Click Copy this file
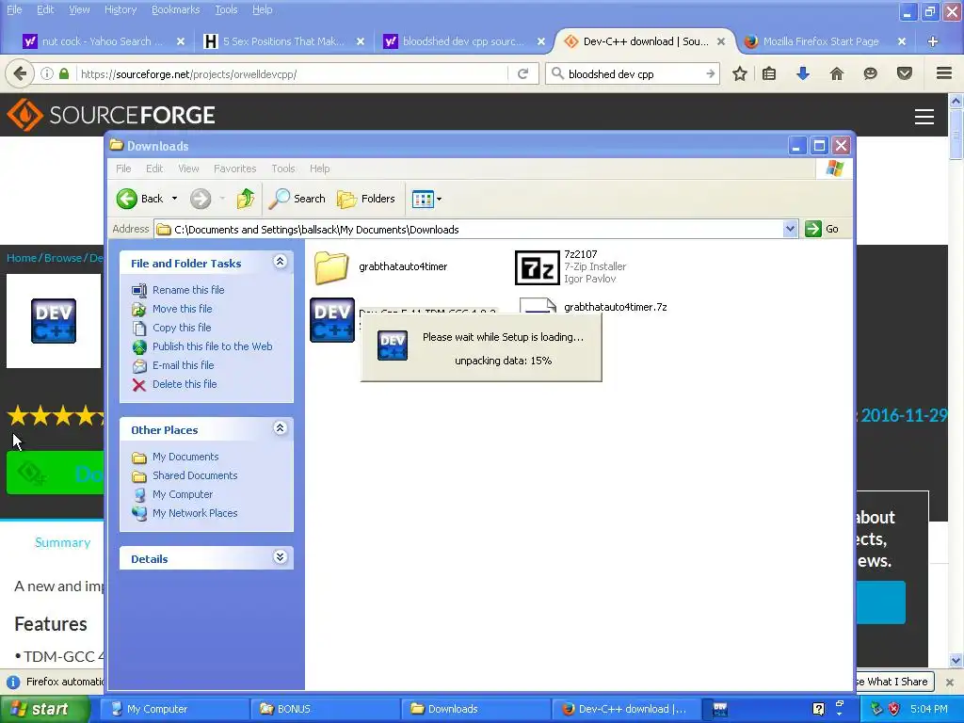The height and width of the screenshot is (723, 964). pyautogui.click(x=182, y=328)
